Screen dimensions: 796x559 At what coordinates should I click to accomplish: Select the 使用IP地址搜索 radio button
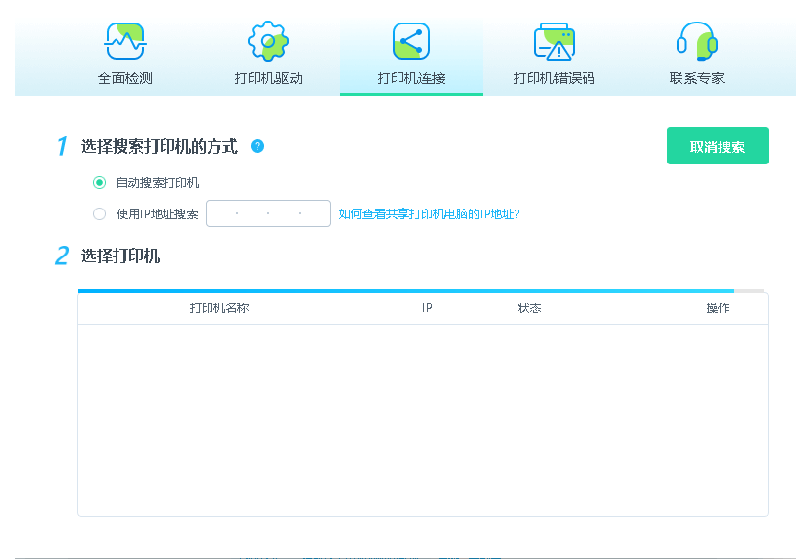coord(99,213)
